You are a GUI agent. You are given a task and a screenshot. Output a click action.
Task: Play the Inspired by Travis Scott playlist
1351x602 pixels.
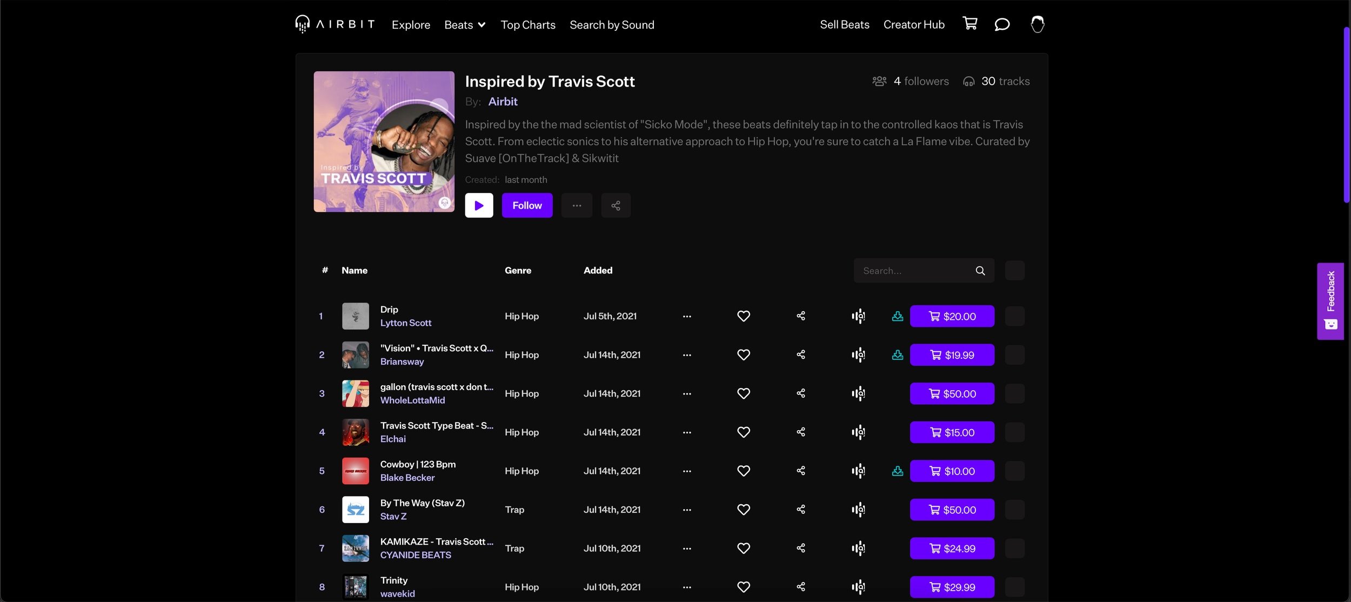point(479,205)
